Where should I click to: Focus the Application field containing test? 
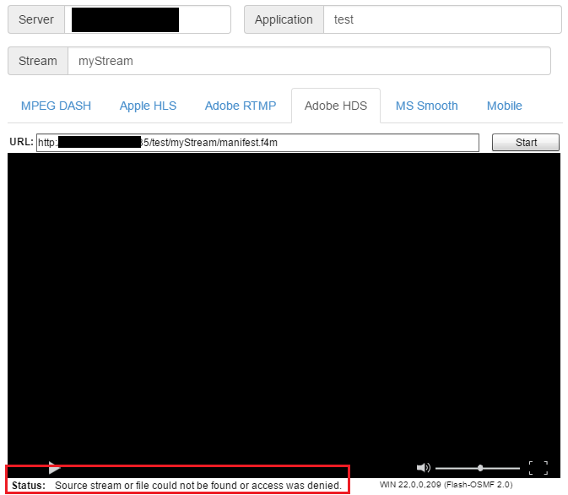(x=442, y=19)
